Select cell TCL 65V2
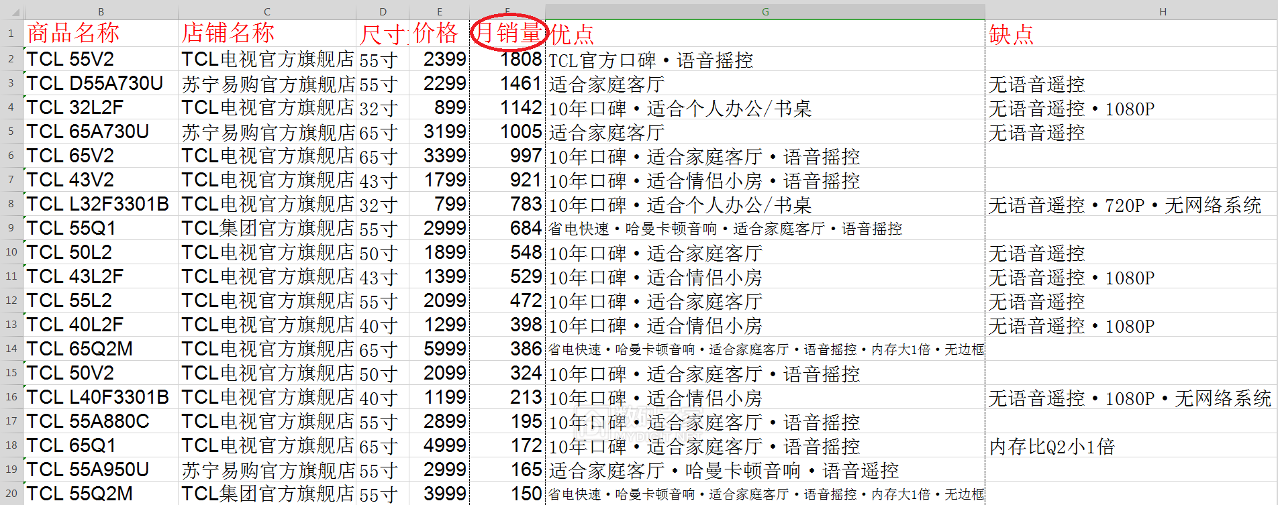 point(101,156)
